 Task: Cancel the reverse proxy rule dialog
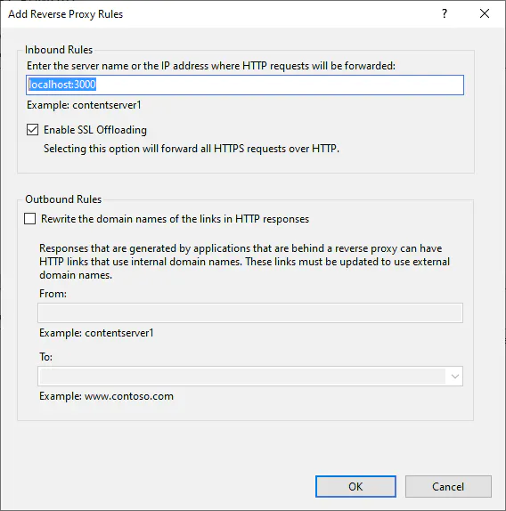coord(448,487)
